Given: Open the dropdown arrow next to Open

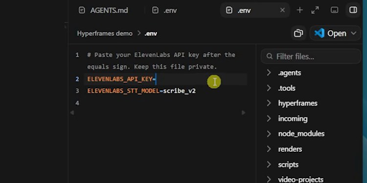Looking at the screenshot, I should point(354,33).
